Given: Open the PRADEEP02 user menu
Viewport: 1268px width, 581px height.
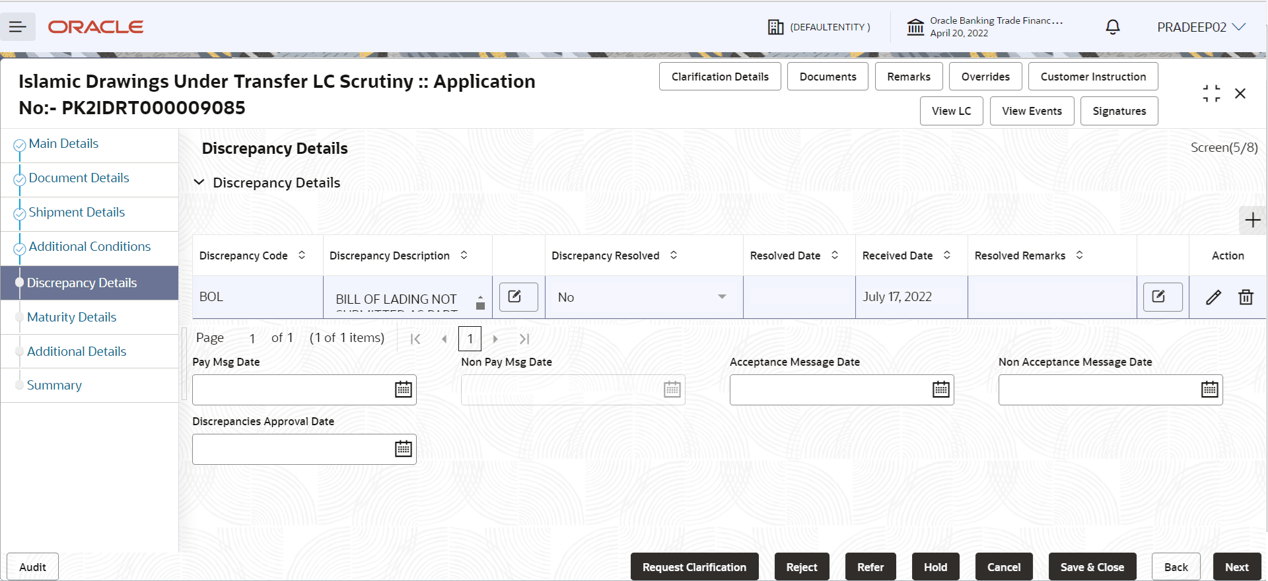Looking at the screenshot, I should (x=1201, y=27).
